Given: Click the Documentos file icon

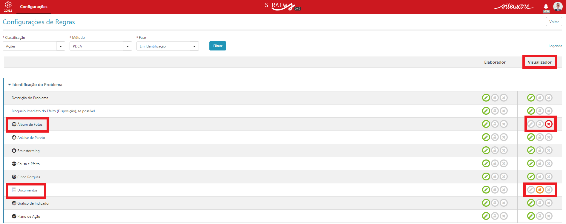Looking at the screenshot, I should point(14,190).
